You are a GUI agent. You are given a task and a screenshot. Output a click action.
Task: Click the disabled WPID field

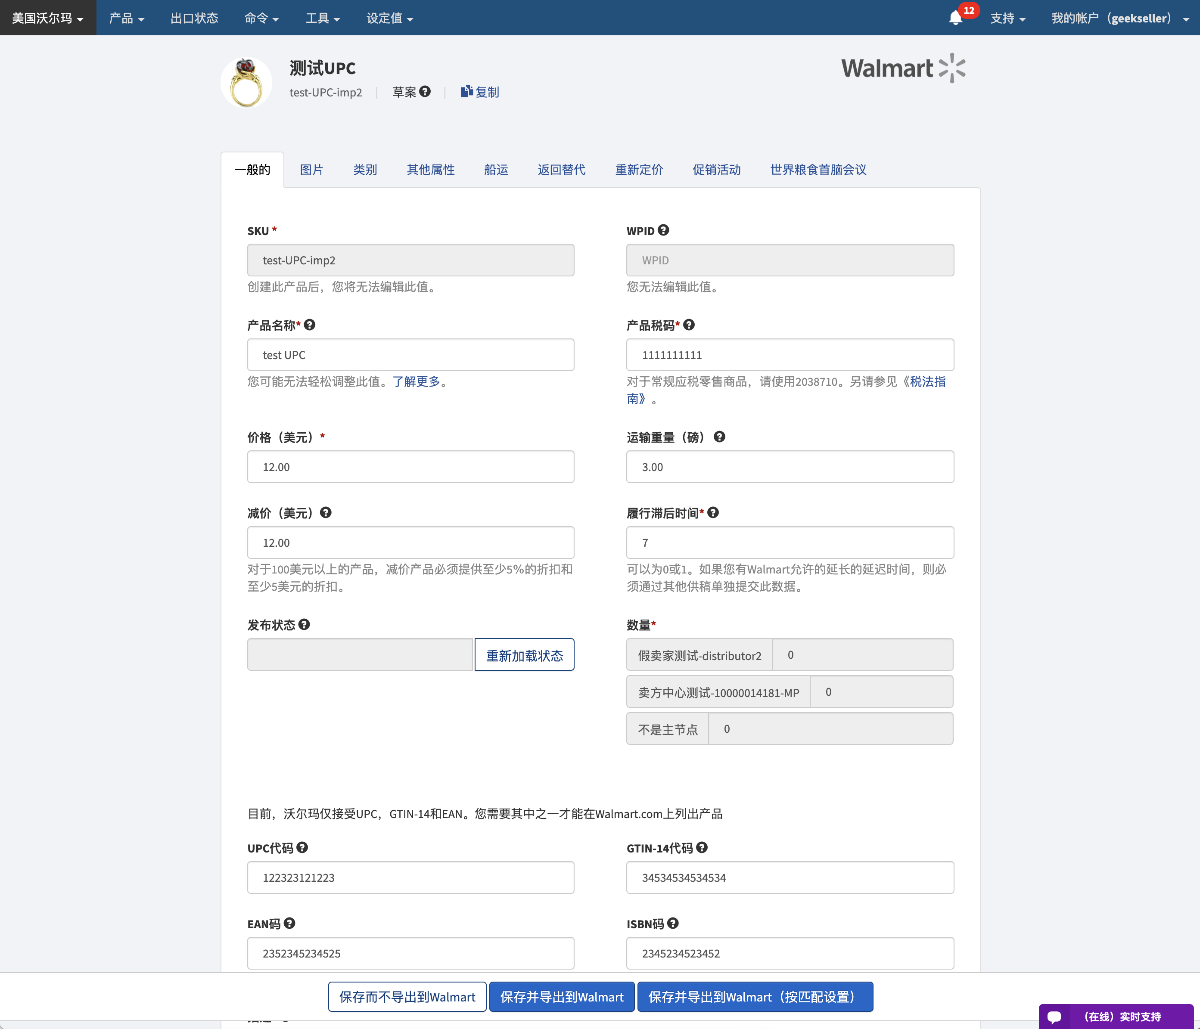790,260
